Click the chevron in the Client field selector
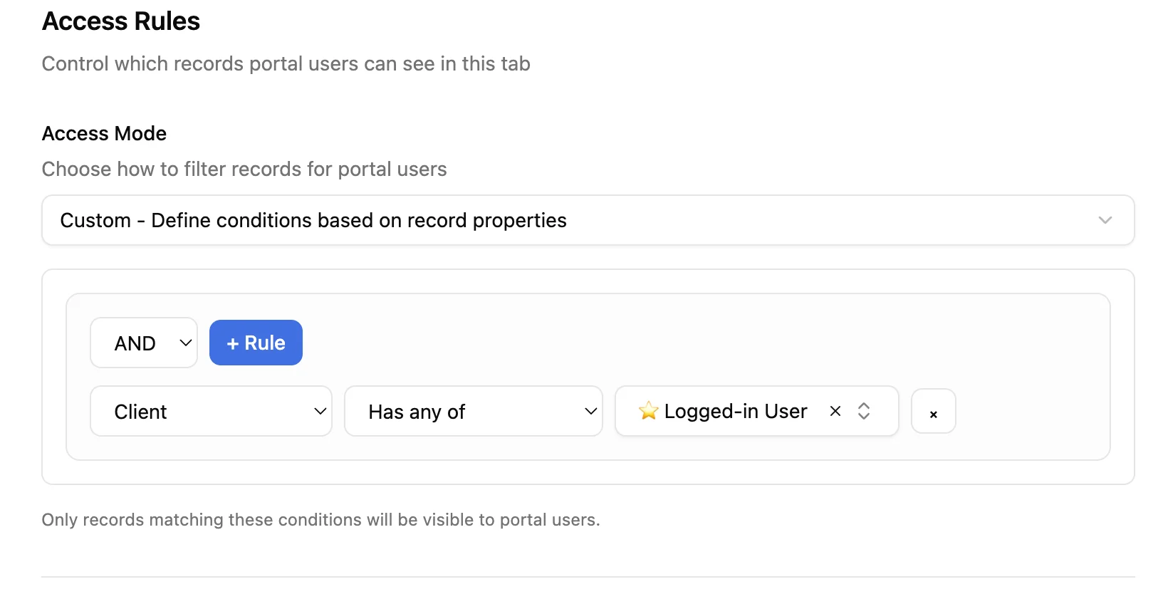Screen dimensions: 1168x594 point(320,411)
